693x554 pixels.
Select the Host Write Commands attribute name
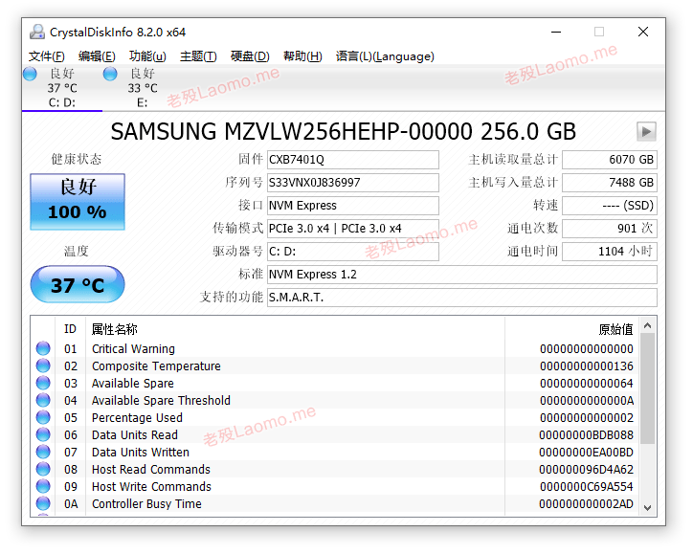click(x=151, y=487)
